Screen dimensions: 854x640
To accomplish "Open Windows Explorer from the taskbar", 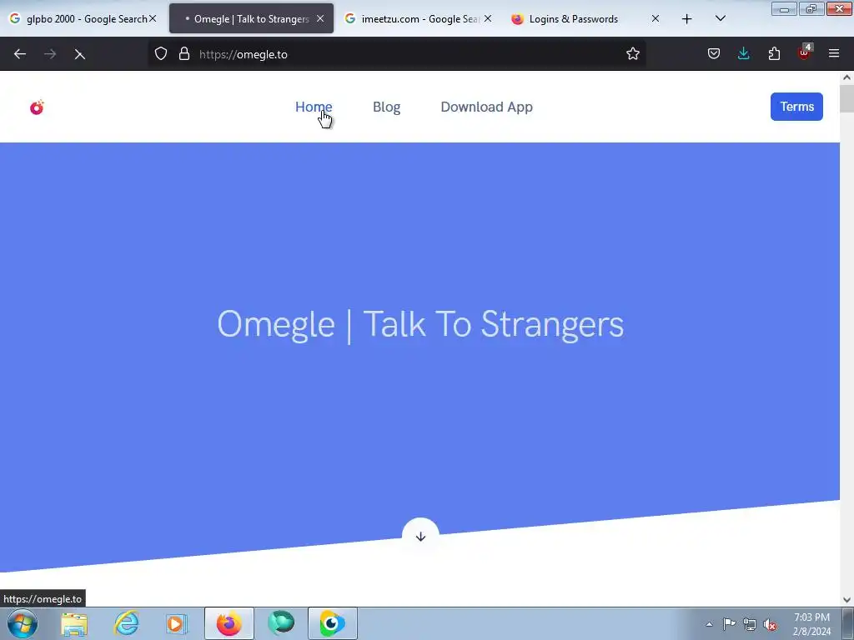I will (74, 623).
